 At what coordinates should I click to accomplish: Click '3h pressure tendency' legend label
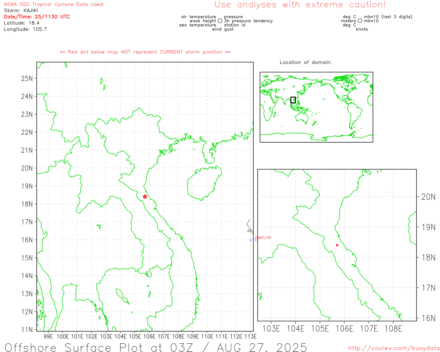click(248, 21)
